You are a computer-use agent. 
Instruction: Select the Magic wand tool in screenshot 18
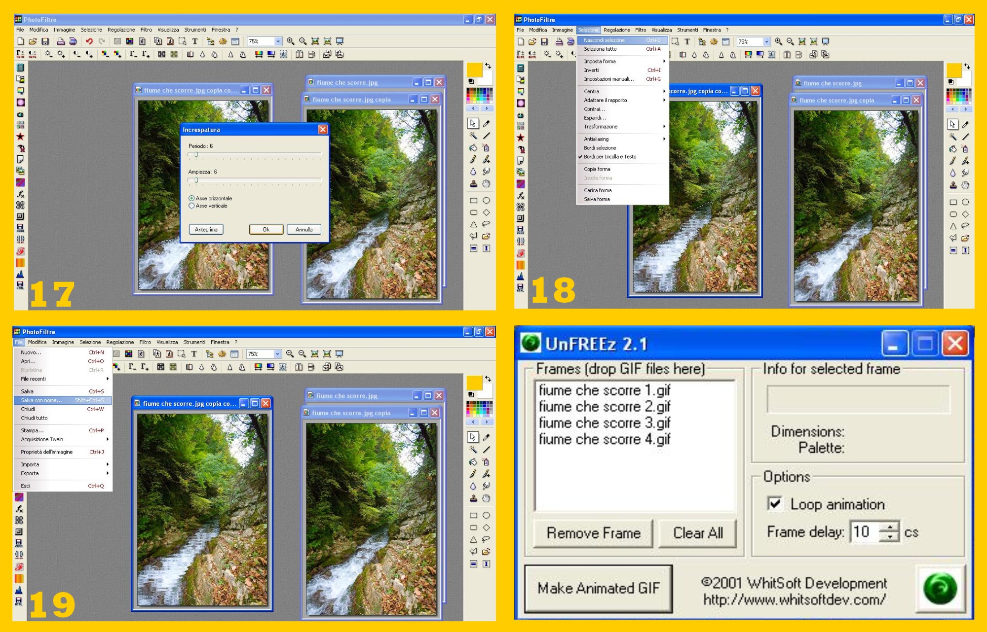coord(953,137)
